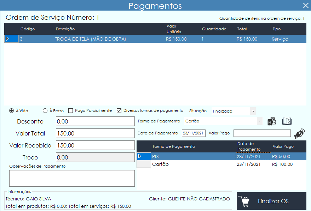311x211 pixels.
Task: Focus the empty Valor Pago input box
Action: tap(262, 133)
